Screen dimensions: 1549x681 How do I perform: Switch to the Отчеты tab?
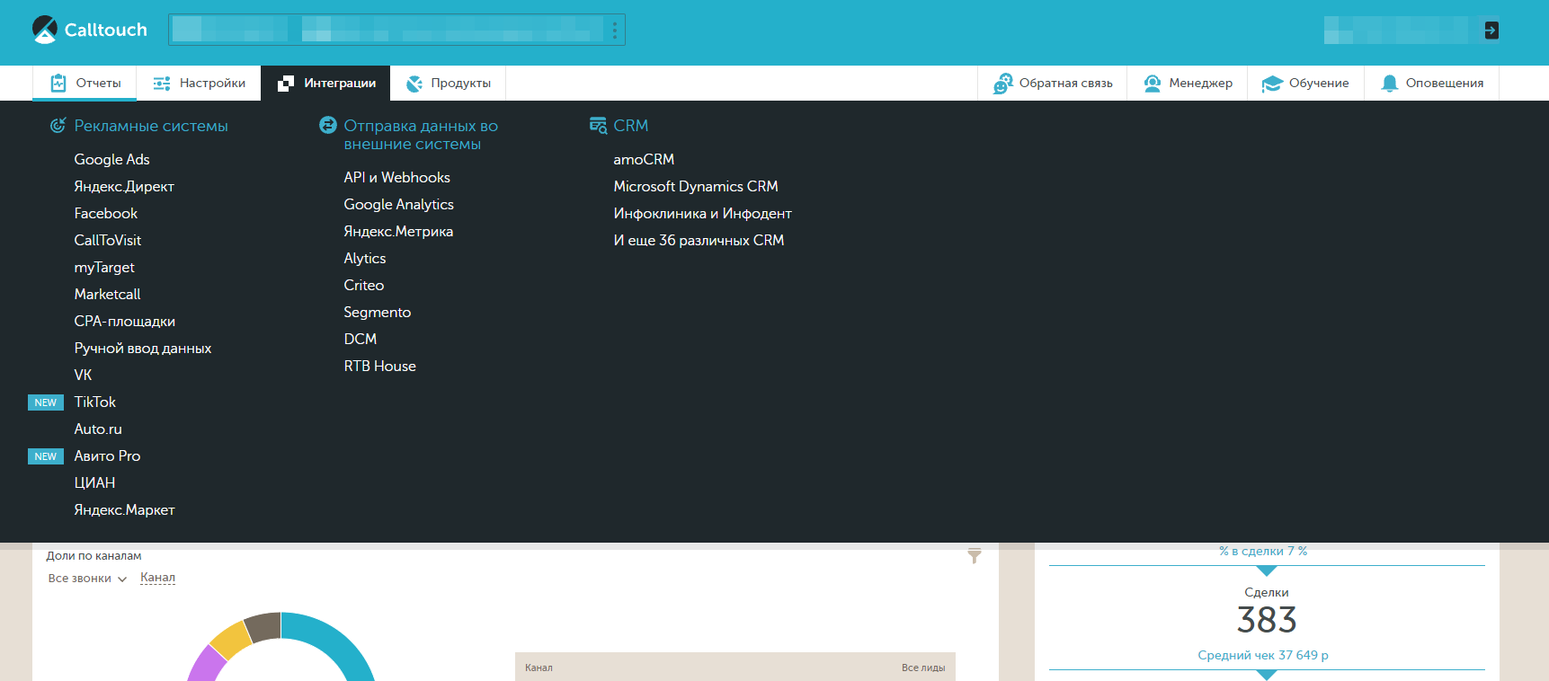point(85,84)
